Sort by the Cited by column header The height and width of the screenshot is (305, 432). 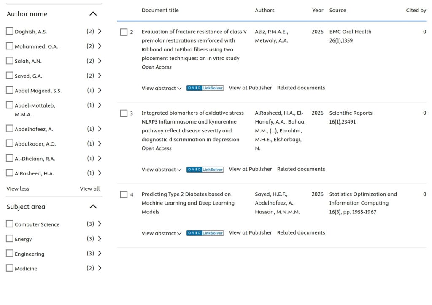click(416, 10)
